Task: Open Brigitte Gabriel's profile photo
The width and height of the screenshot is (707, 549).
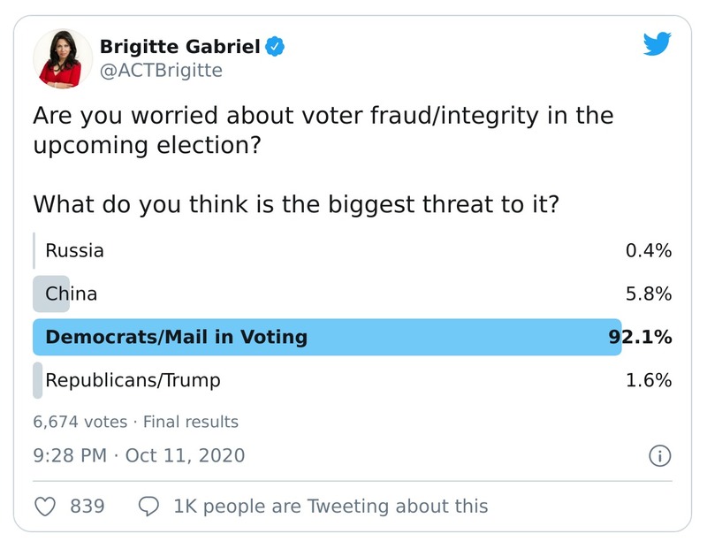Action: pos(63,58)
